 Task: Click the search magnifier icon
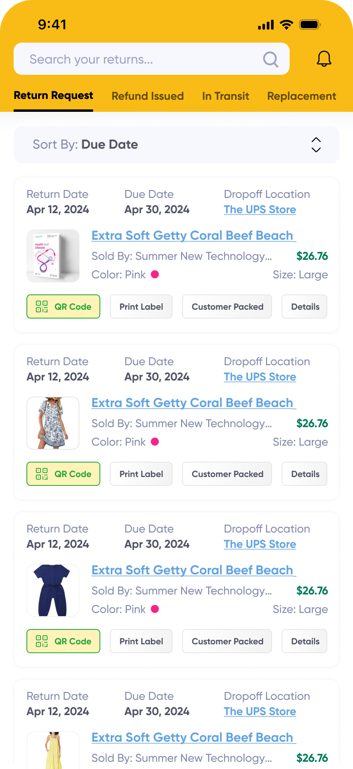pyautogui.click(x=270, y=59)
